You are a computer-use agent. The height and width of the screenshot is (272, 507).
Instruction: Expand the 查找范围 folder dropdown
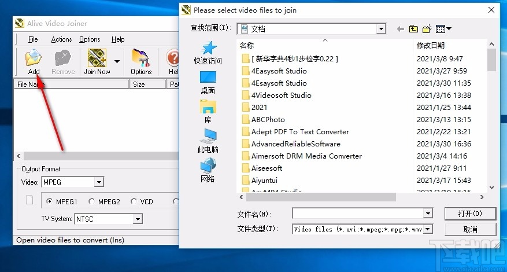tap(381, 29)
